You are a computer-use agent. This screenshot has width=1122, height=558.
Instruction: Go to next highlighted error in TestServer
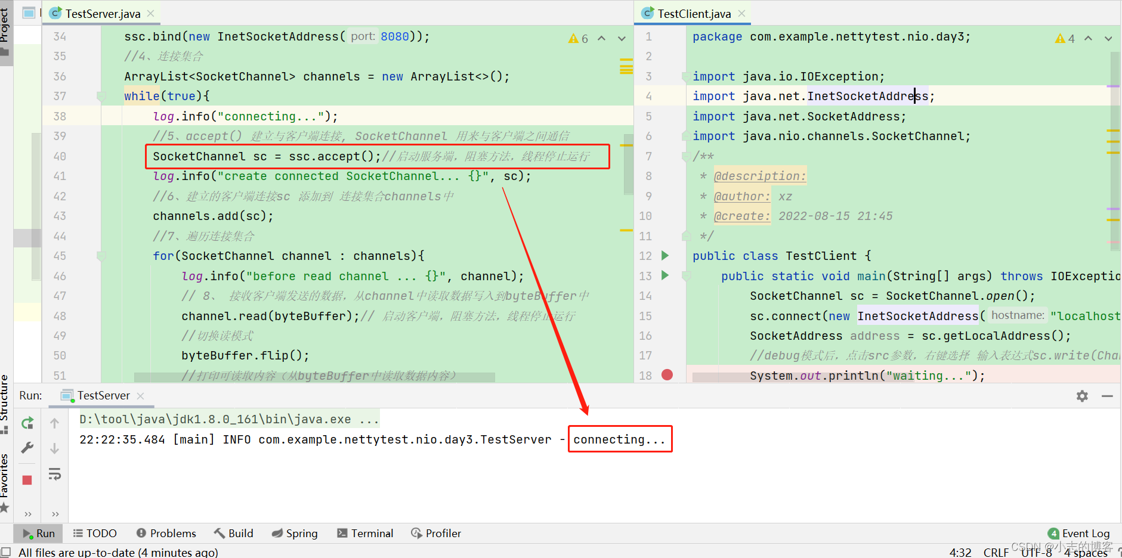pyautogui.click(x=622, y=38)
